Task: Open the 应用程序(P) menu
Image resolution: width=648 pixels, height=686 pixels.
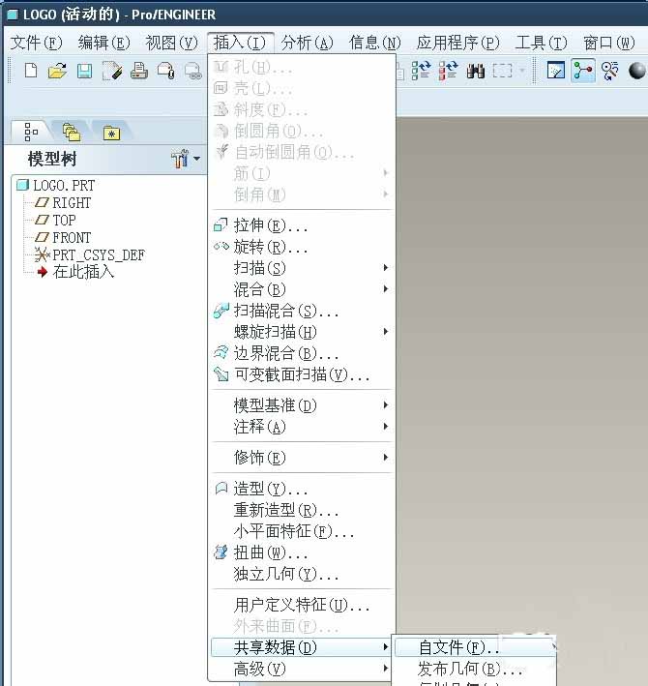Action: point(458,43)
